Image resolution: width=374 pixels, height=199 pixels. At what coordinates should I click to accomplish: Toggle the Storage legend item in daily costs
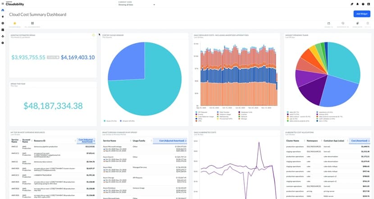click(x=243, y=119)
